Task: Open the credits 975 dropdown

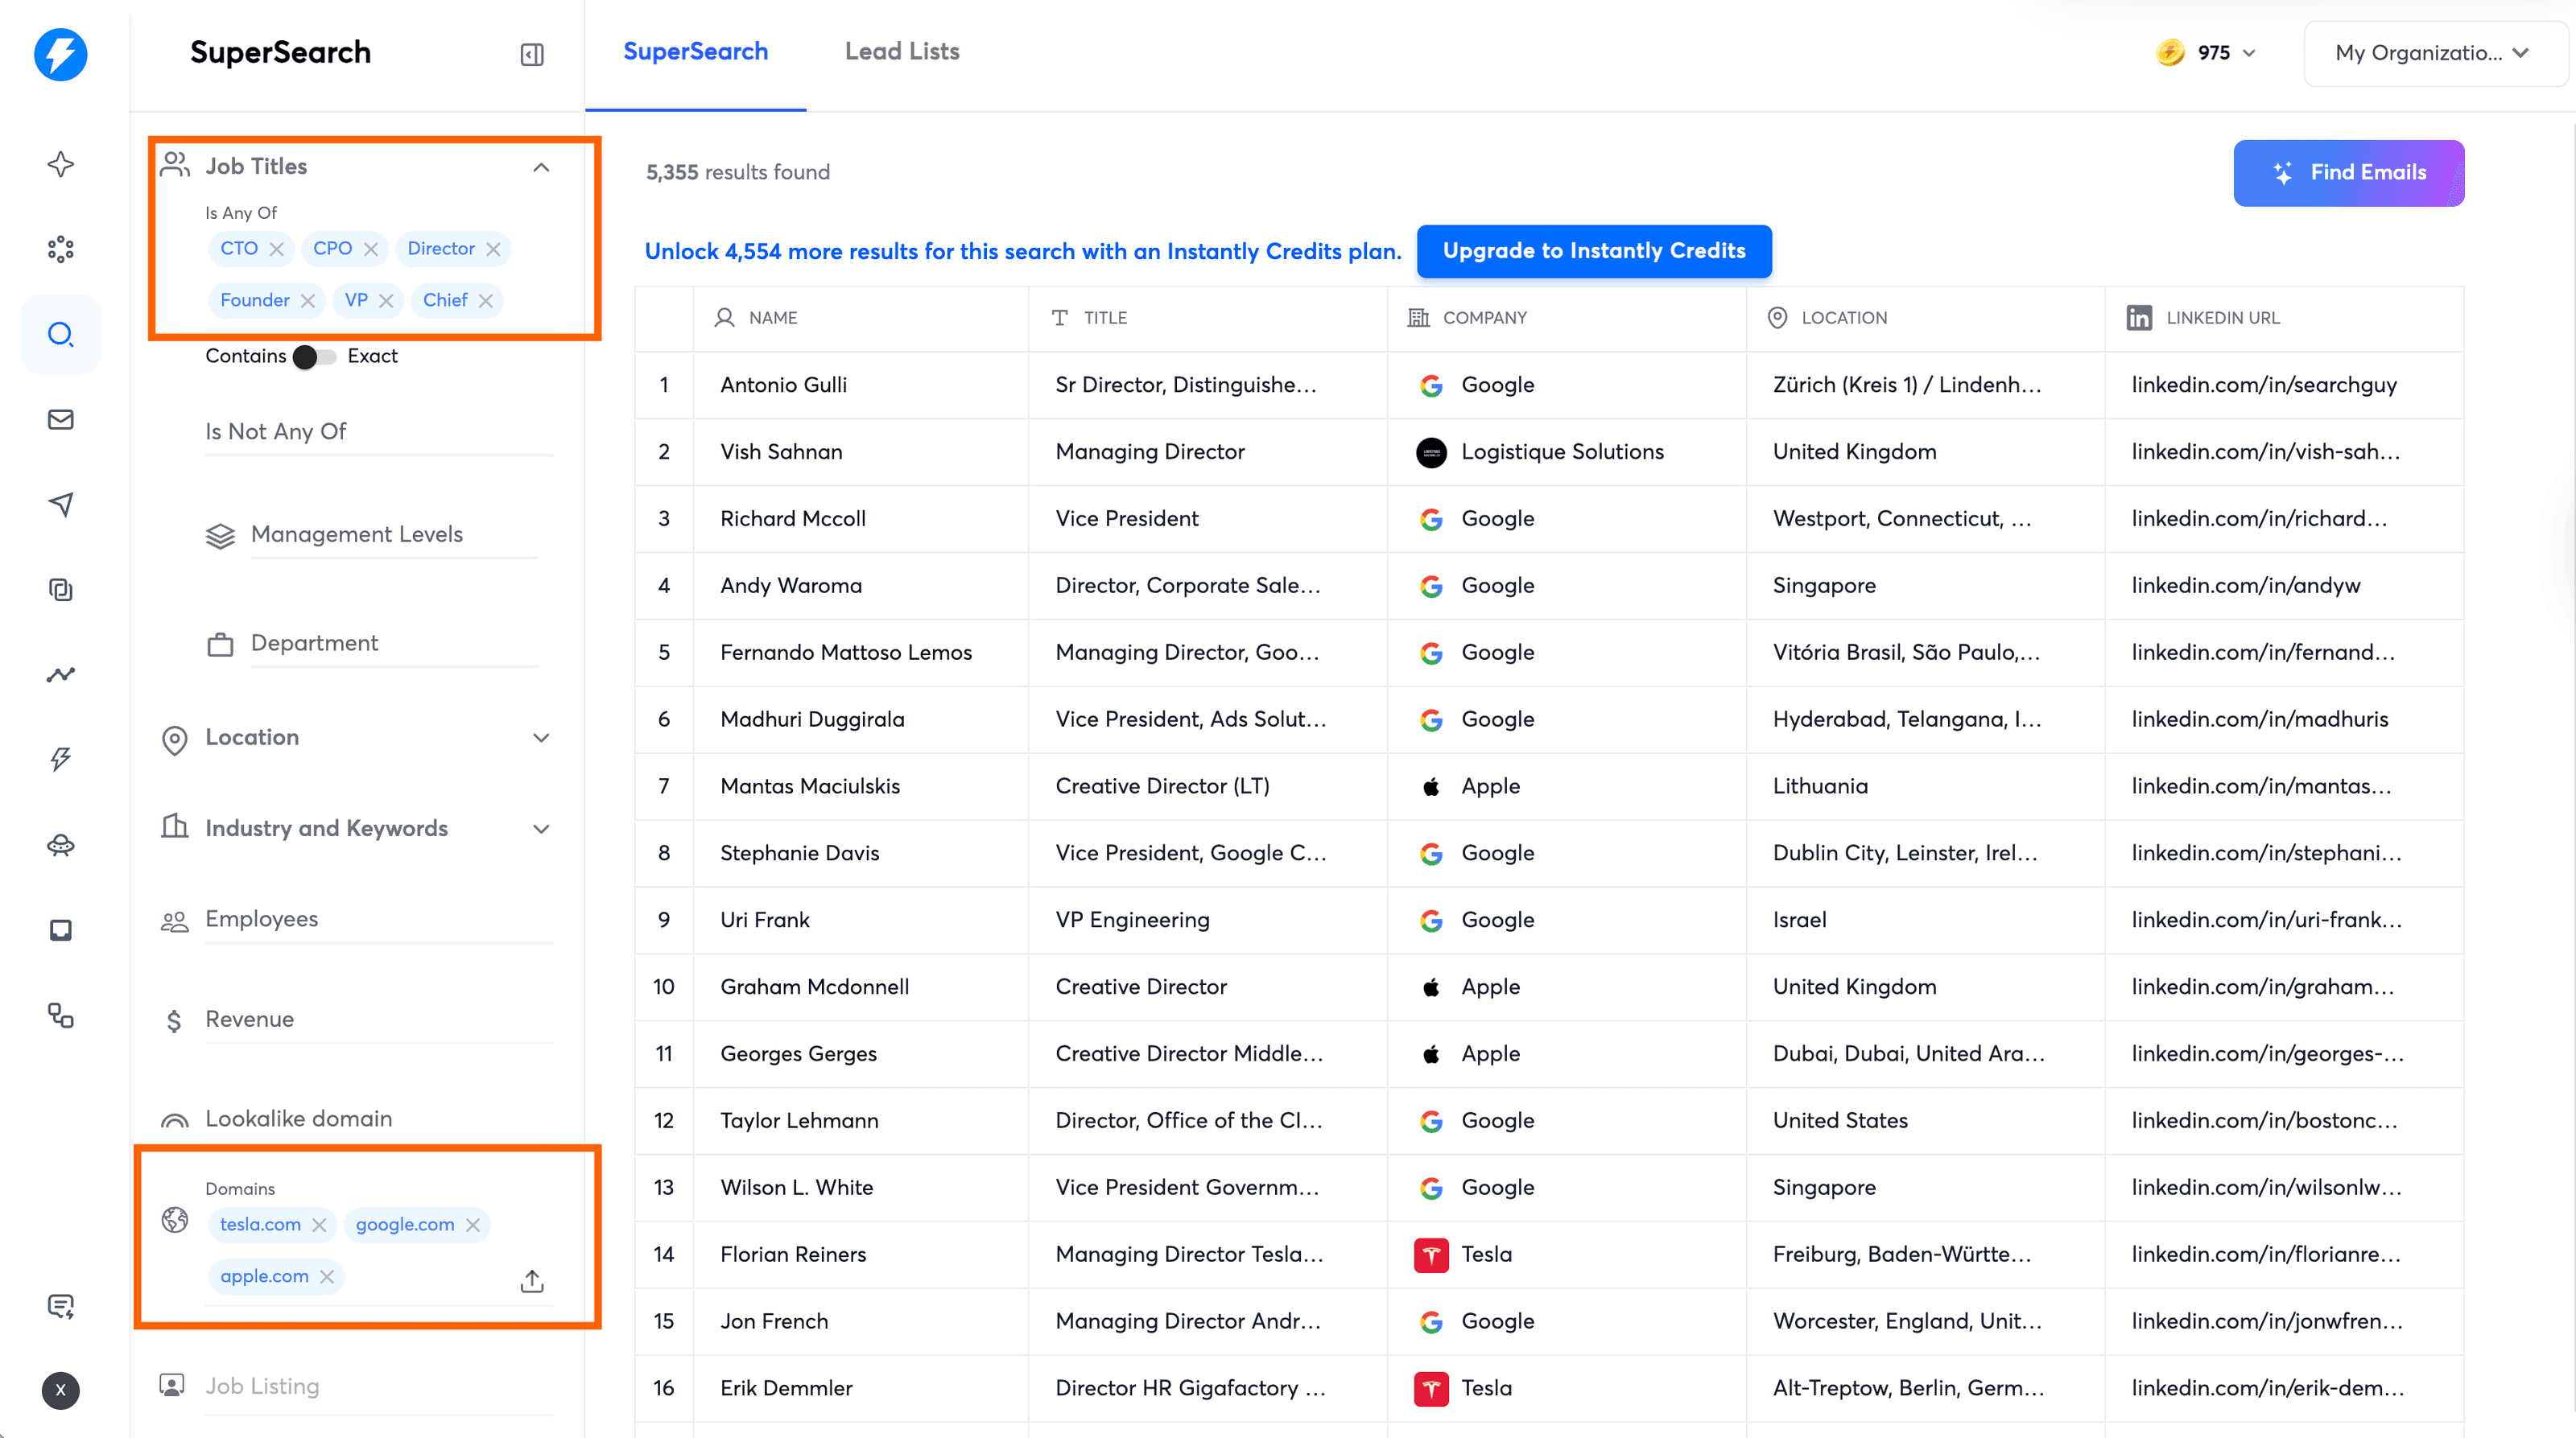Action: 2207,53
